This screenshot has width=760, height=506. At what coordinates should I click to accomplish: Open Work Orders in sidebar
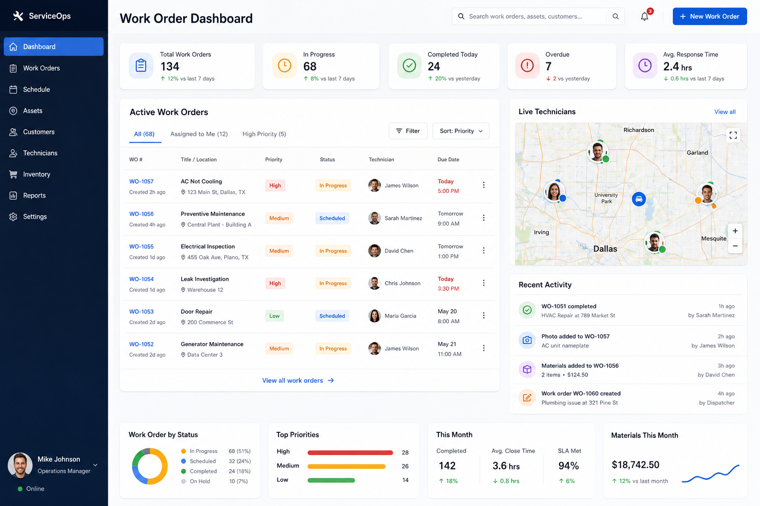click(x=53, y=68)
